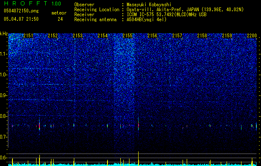Click the 'Receiver' field label
261x166 pixels.
click(84, 15)
